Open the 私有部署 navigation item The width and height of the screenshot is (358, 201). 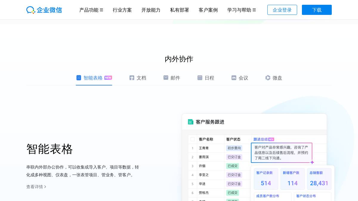(x=180, y=10)
